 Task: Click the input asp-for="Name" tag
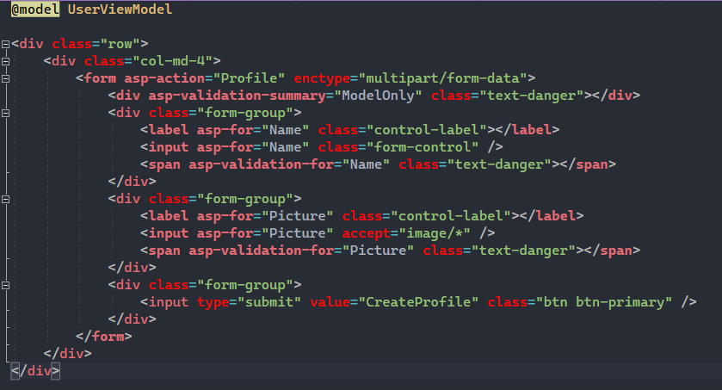pyautogui.click(x=321, y=147)
